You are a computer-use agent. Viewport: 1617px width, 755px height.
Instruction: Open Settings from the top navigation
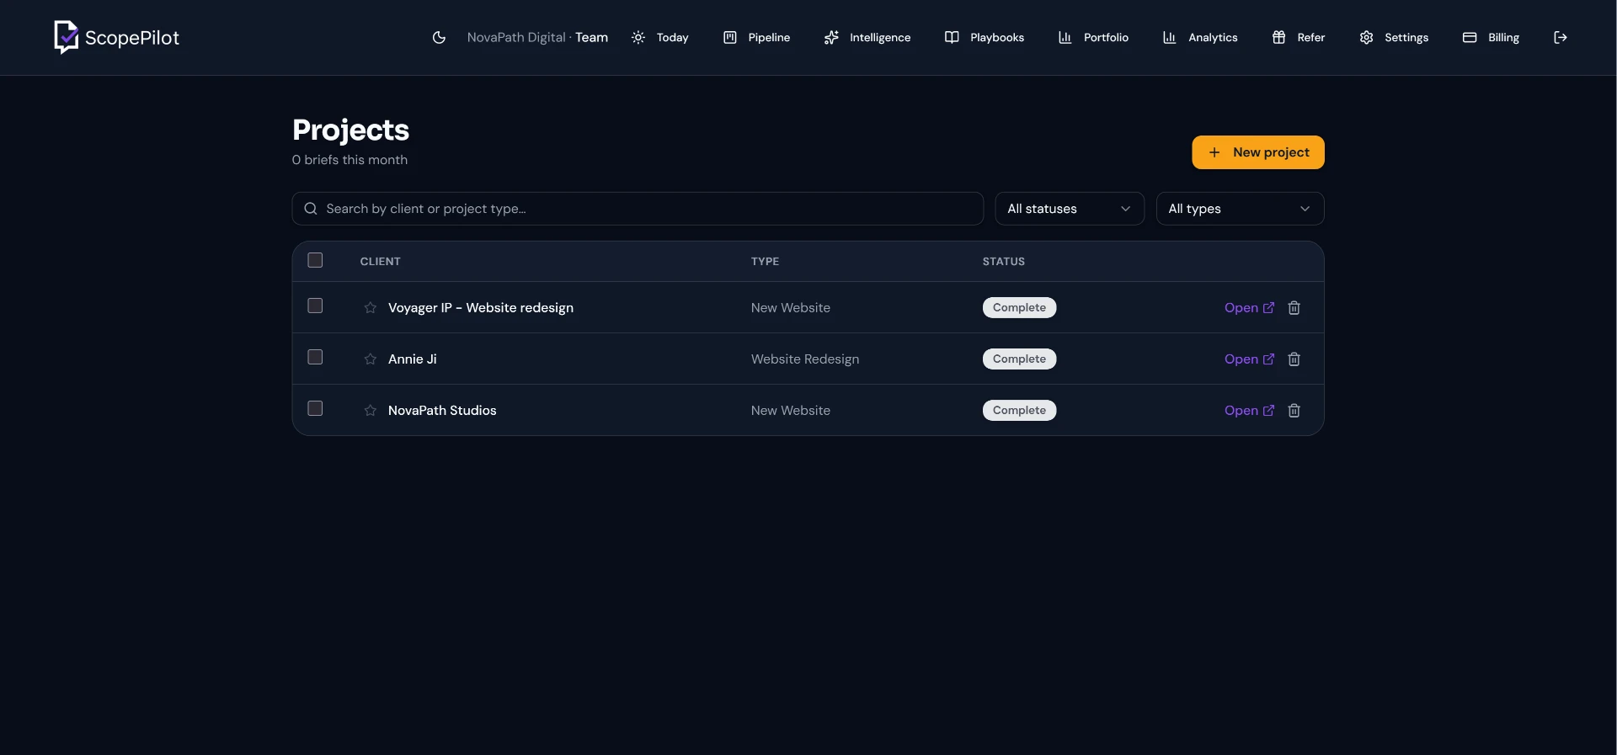pos(1394,37)
